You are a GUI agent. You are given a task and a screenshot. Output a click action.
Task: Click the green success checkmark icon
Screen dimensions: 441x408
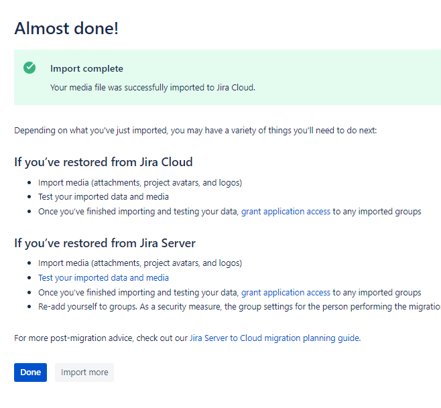[29, 68]
